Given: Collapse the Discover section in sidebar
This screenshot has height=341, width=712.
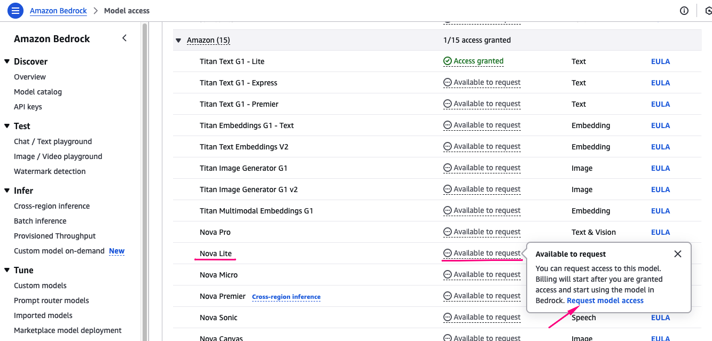Looking at the screenshot, I should click(7, 61).
